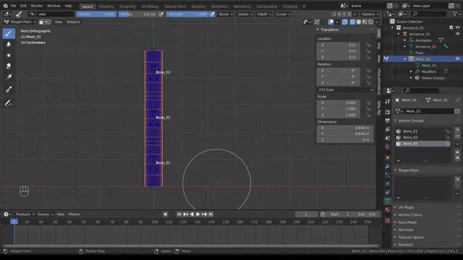The image size is (463, 260).
Task: Select the Annotate tool
Action: 9,103
